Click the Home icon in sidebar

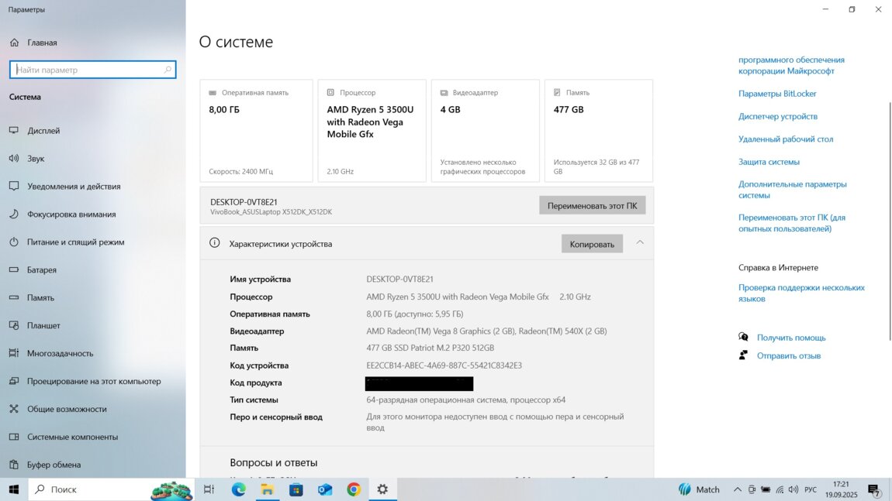(14, 43)
